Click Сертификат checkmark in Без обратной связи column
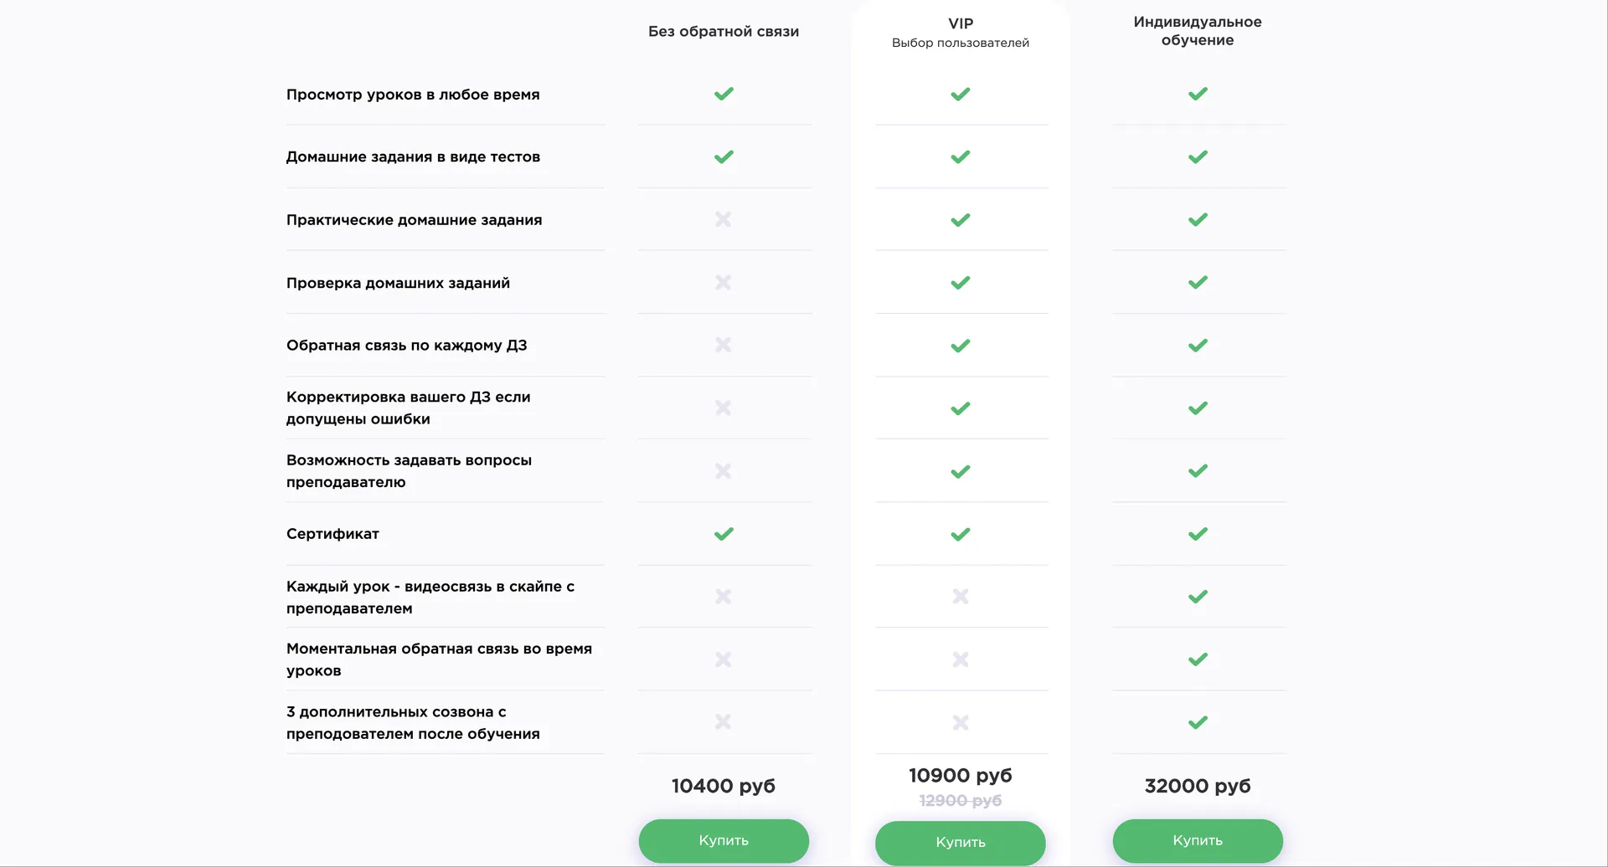 pos(724,534)
